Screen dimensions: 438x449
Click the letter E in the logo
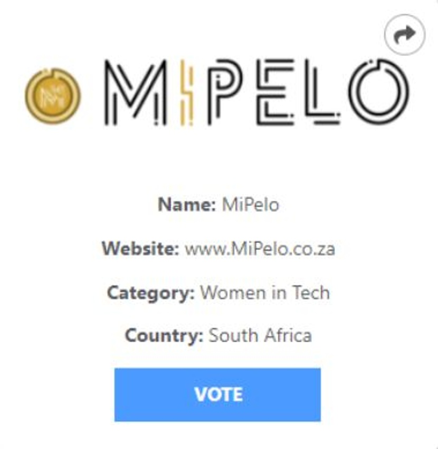(275, 92)
